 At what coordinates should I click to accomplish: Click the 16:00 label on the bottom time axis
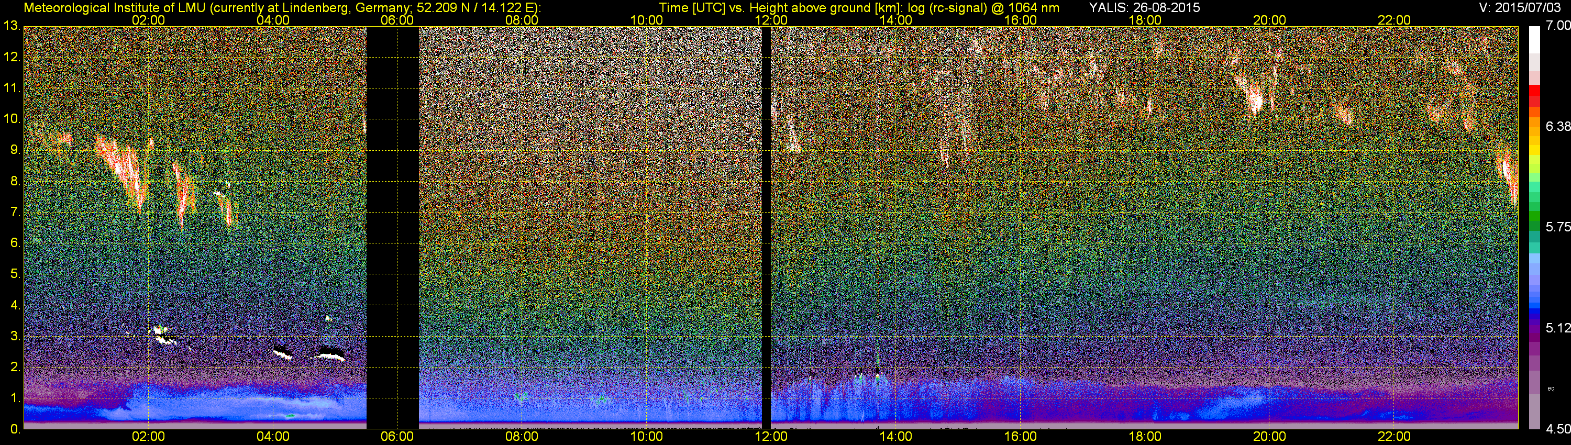(1020, 437)
